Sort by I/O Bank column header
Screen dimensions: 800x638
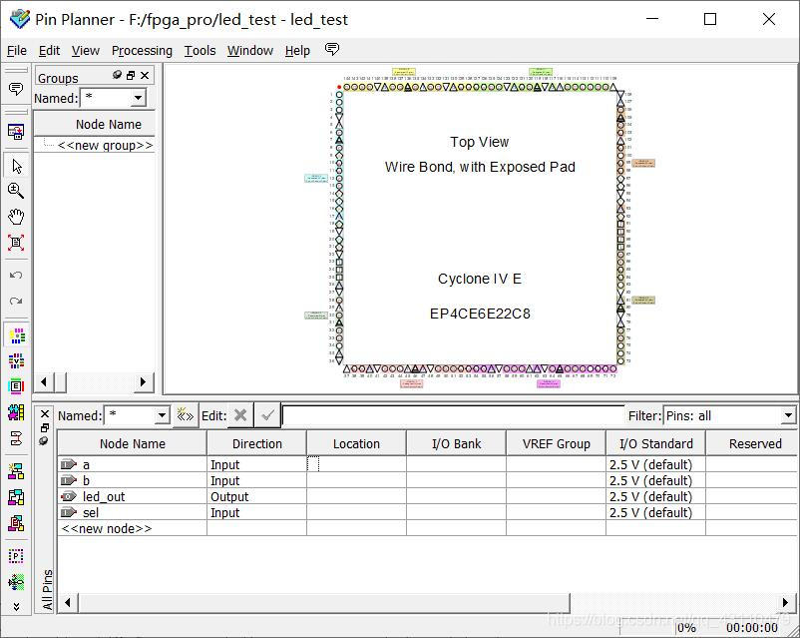[x=456, y=443]
